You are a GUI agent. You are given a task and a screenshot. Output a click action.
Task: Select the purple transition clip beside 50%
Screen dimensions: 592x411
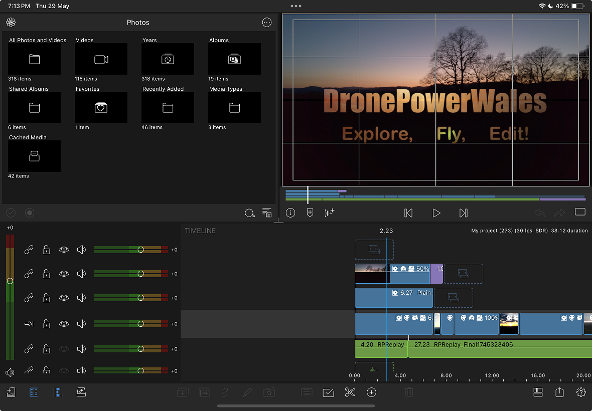click(x=436, y=274)
